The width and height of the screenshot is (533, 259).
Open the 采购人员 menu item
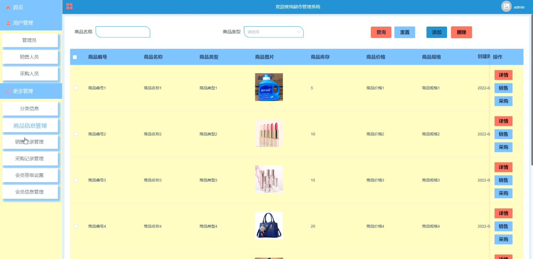click(30, 74)
